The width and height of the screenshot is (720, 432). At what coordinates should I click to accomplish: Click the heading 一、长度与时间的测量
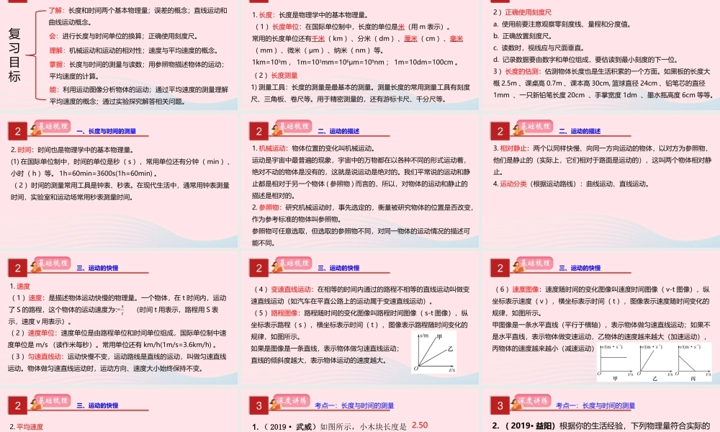click(107, 131)
